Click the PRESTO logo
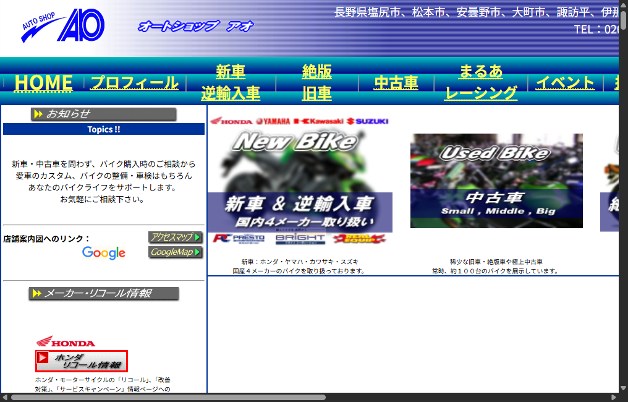The image size is (628, 402). pos(239,239)
